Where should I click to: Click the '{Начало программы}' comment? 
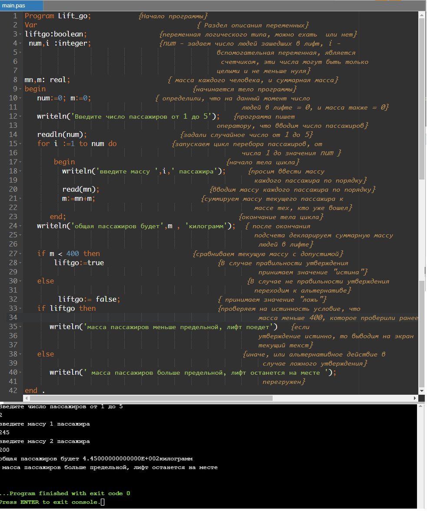[173, 16]
